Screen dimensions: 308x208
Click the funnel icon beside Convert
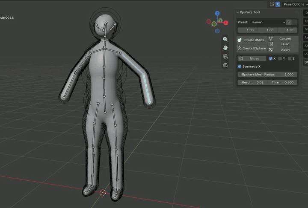[x=271, y=38]
